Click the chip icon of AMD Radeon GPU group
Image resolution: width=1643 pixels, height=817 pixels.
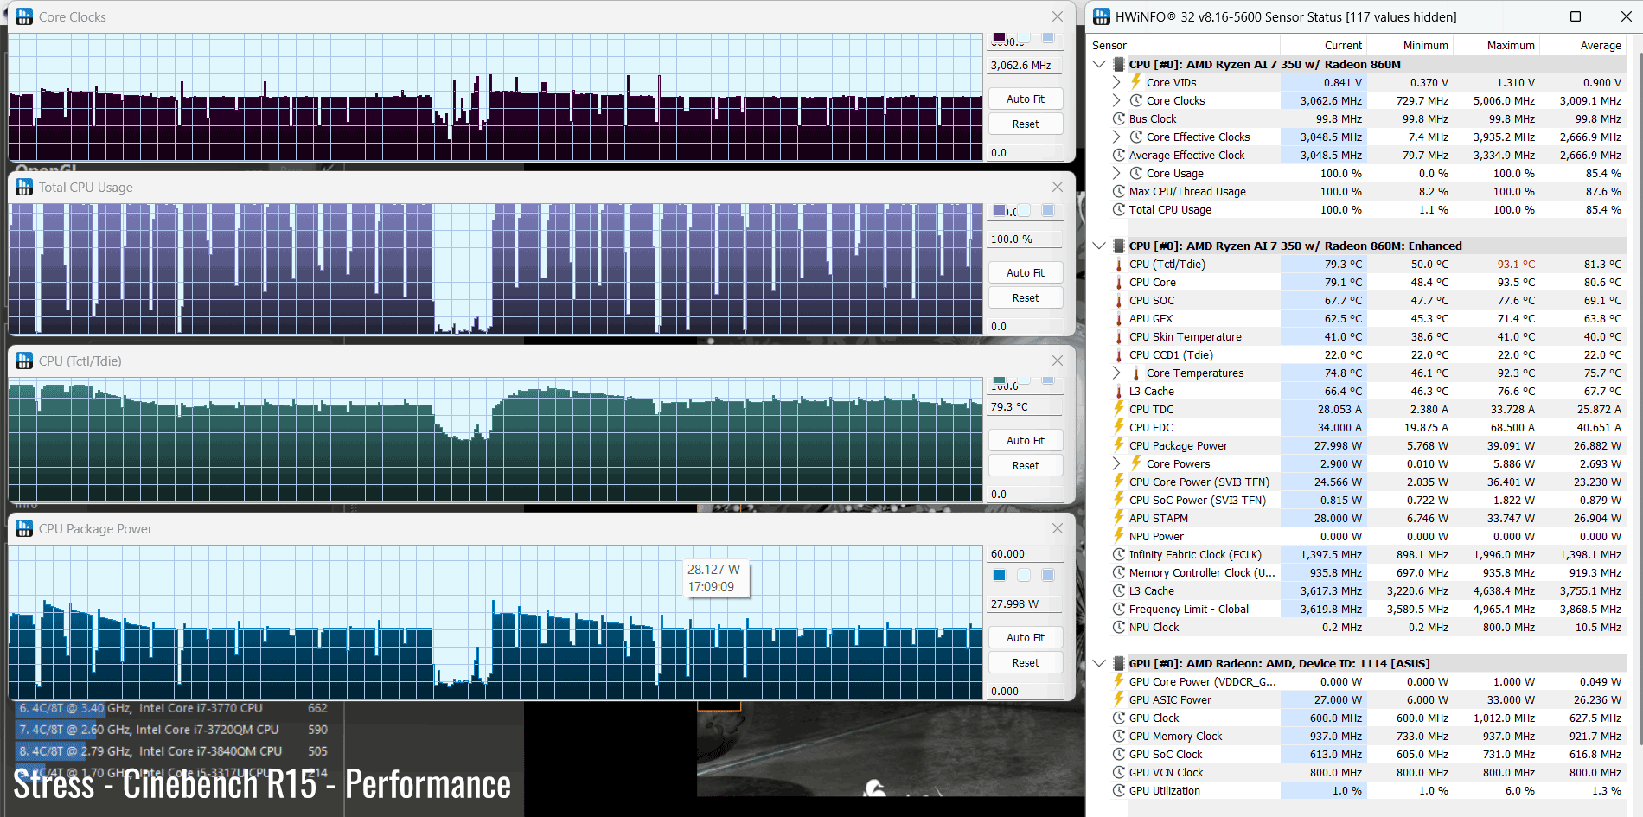(1119, 663)
